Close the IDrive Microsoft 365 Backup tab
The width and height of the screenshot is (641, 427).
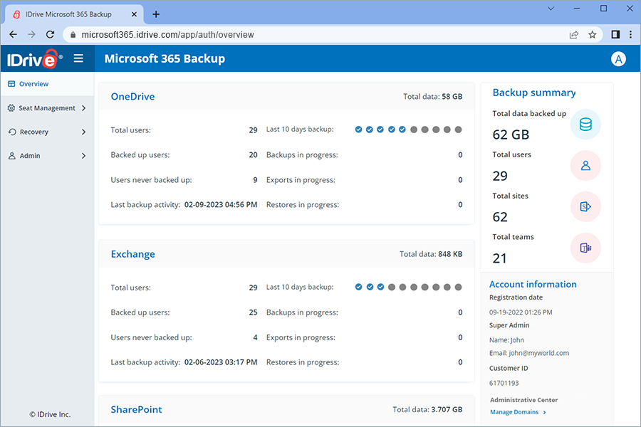(x=134, y=14)
